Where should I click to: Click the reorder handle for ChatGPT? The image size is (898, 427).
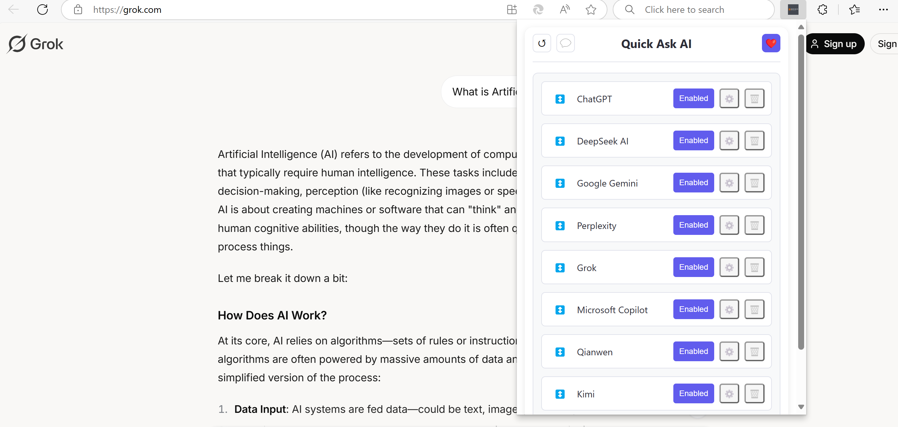[x=560, y=99]
